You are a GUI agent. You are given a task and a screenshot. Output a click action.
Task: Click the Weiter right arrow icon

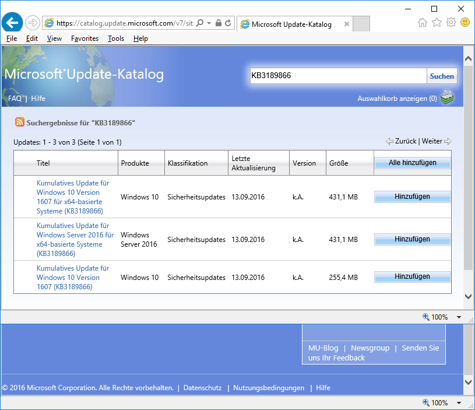tap(448, 142)
